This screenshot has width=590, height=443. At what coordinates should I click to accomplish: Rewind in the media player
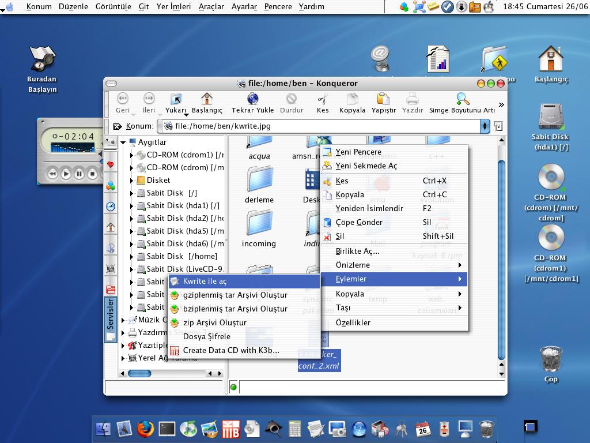(52, 174)
